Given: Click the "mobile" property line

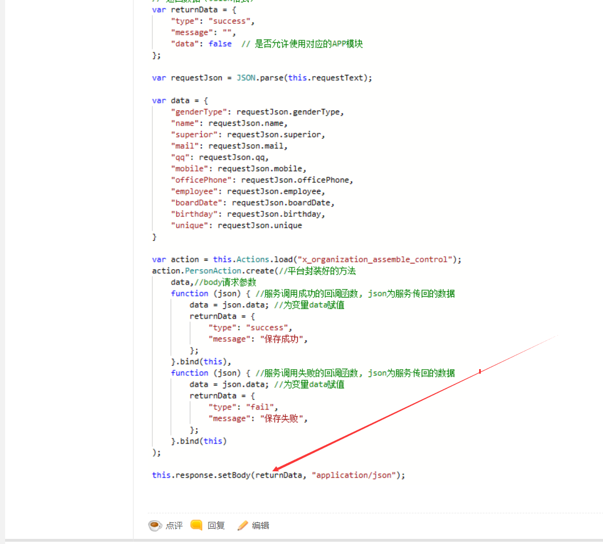Looking at the screenshot, I should 239,169.
